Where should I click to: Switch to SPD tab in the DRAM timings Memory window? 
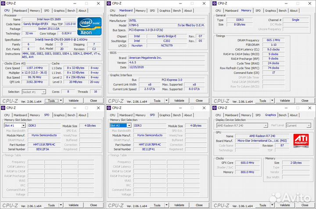pyautogui.click(x=258, y=11)
